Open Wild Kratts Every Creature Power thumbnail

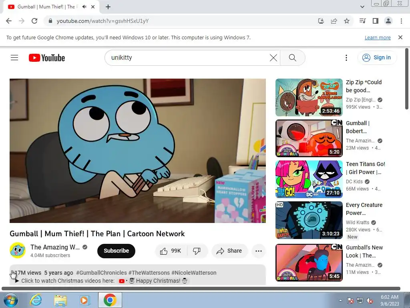[x=309, y=220]
